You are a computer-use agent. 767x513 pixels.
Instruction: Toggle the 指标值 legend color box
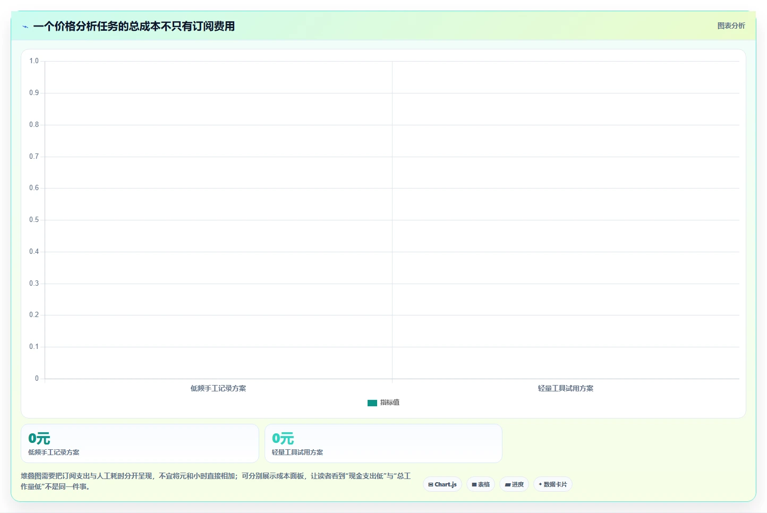[372, 403]
